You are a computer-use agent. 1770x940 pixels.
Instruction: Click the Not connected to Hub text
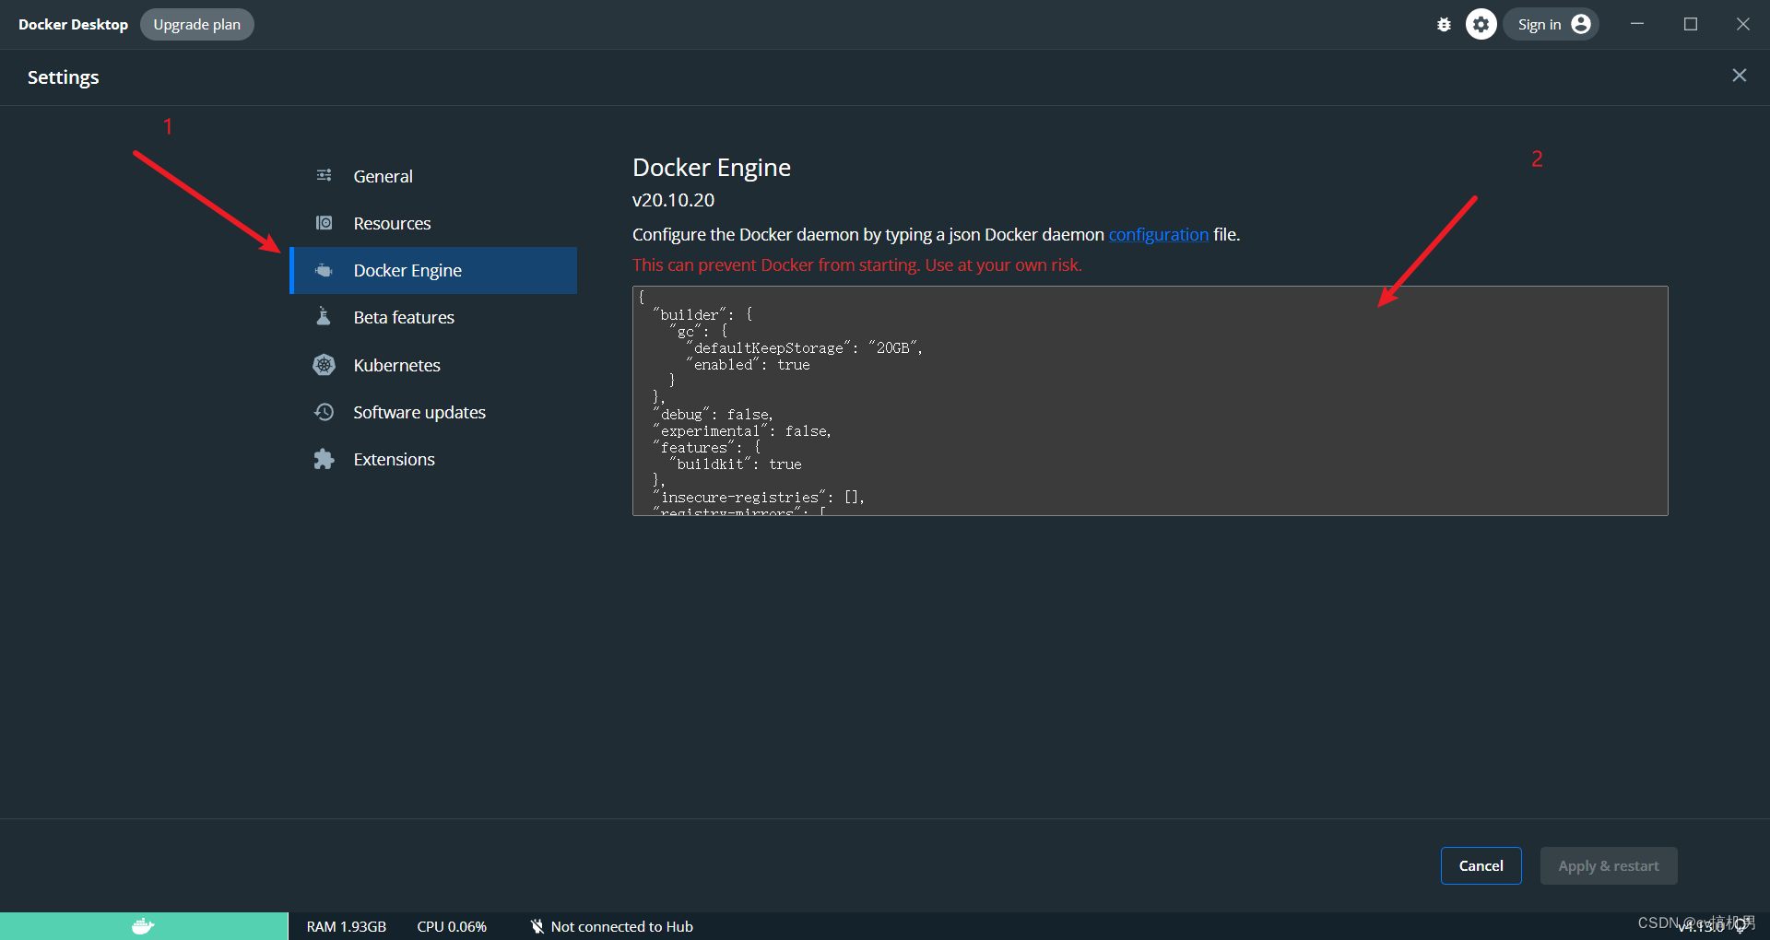tap(622, 926)
